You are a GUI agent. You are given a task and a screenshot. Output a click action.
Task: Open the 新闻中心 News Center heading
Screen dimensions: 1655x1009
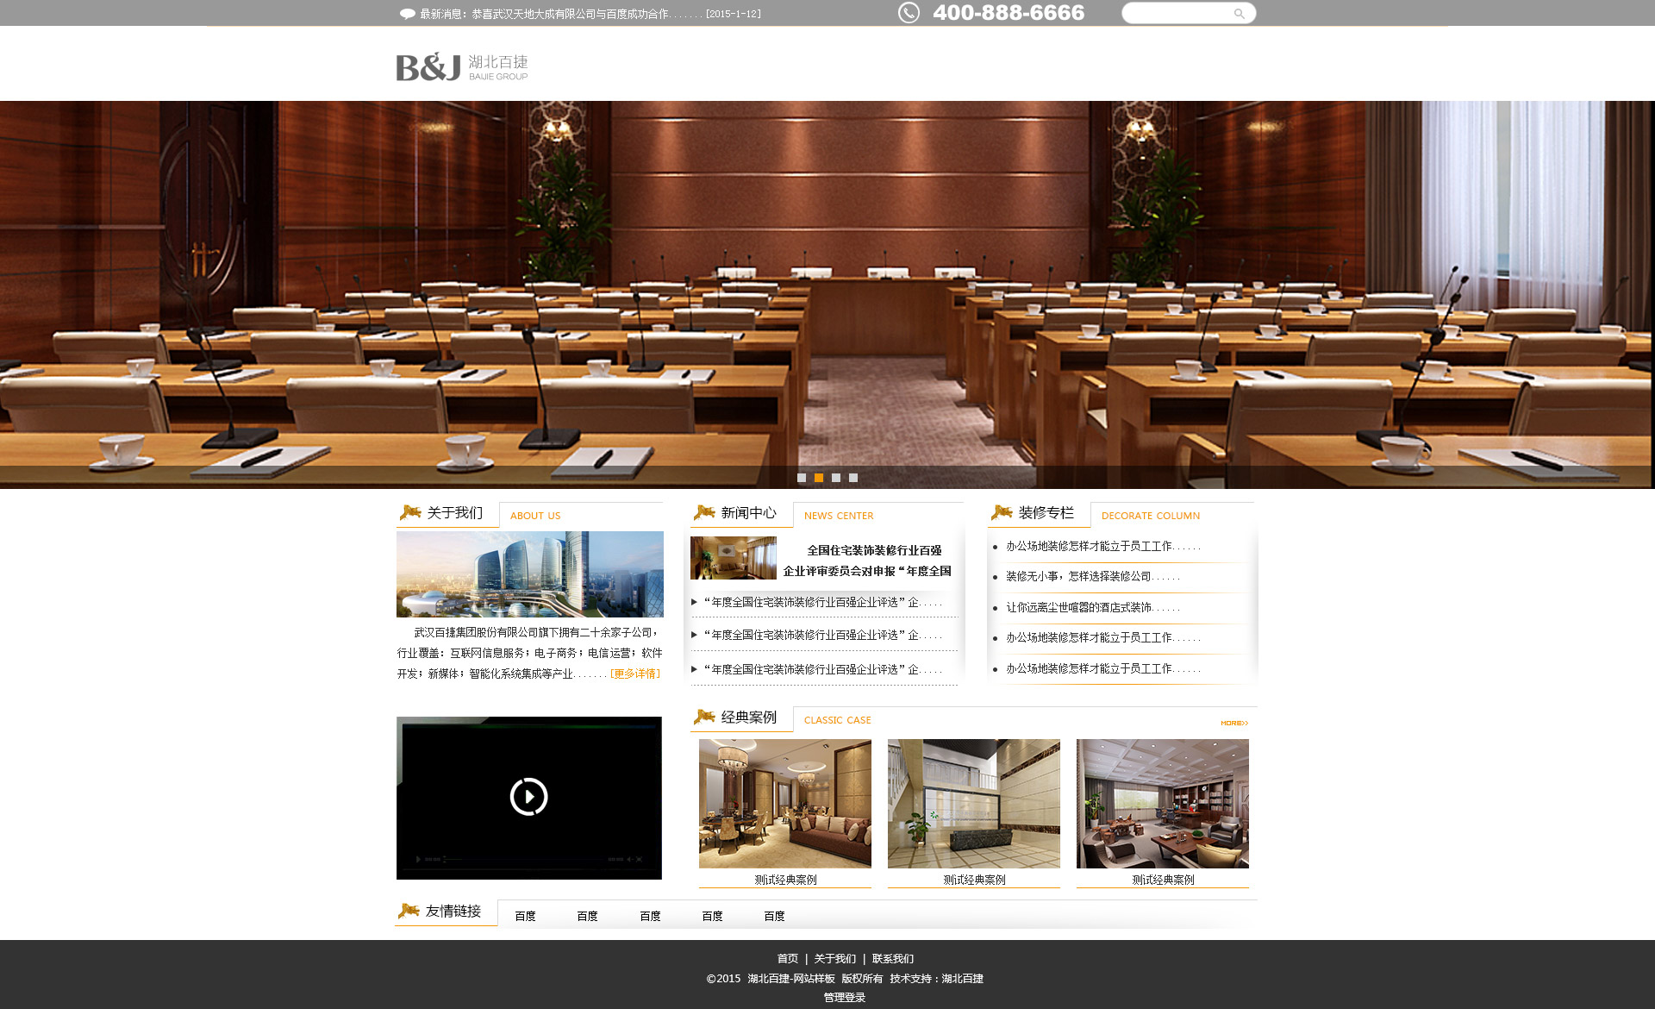(x=748, y=513)
